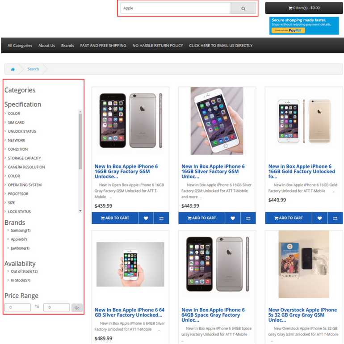Screen dimensions: 344x344
Task: Open the About Us page
Action: click(47, 46)
